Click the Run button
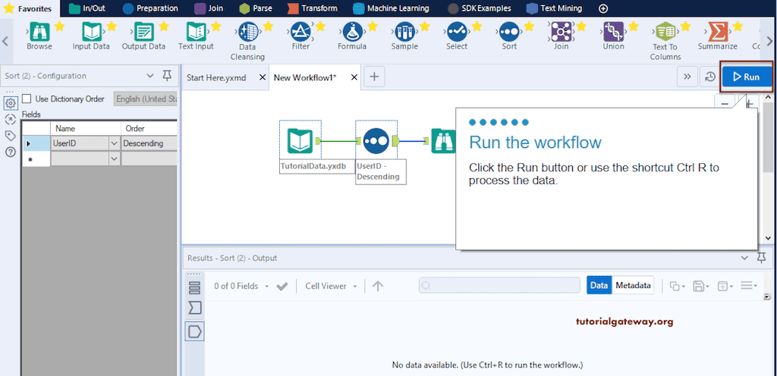Image resolution: width=777 pixels, height=376 pixels. point(747,77)
